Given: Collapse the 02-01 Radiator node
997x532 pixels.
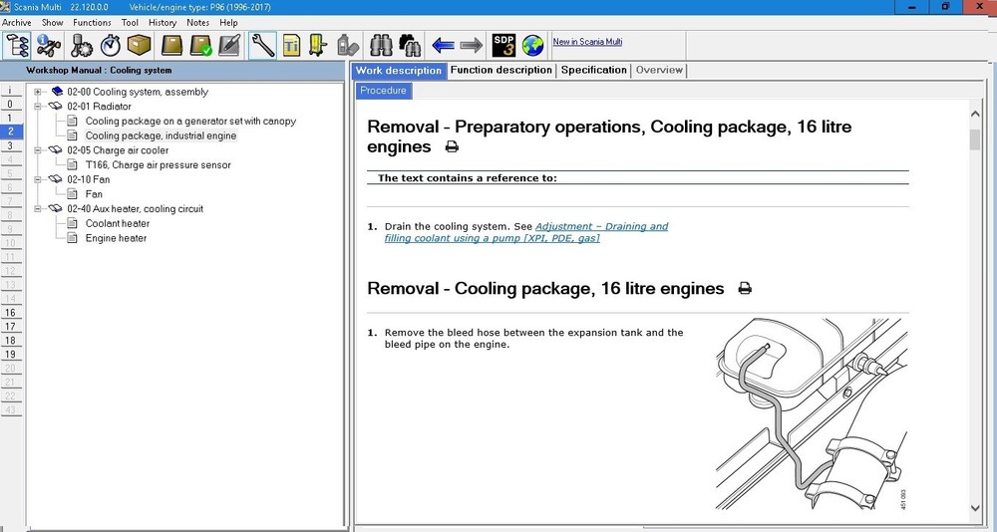Looking at the screenshot, I should click(x=38, y=107).
